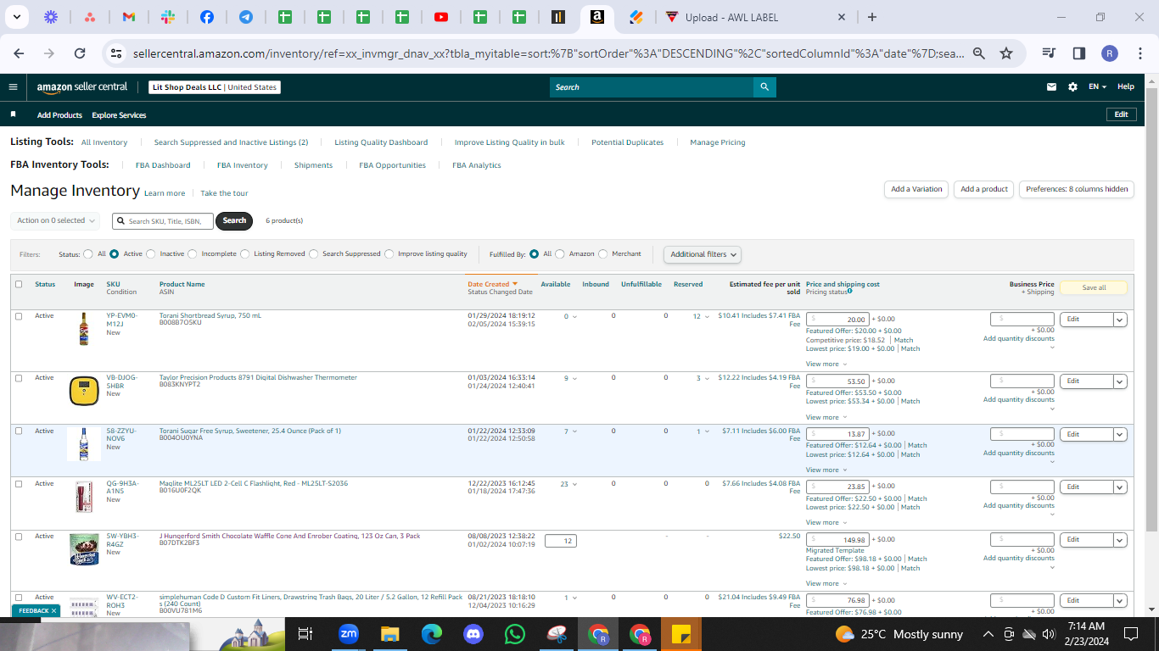Image resolution: width=1159 pixels, height=651 pixels.
Task: Open the Action on 0 selected dropdown
Action: click(x=55, y=220)
